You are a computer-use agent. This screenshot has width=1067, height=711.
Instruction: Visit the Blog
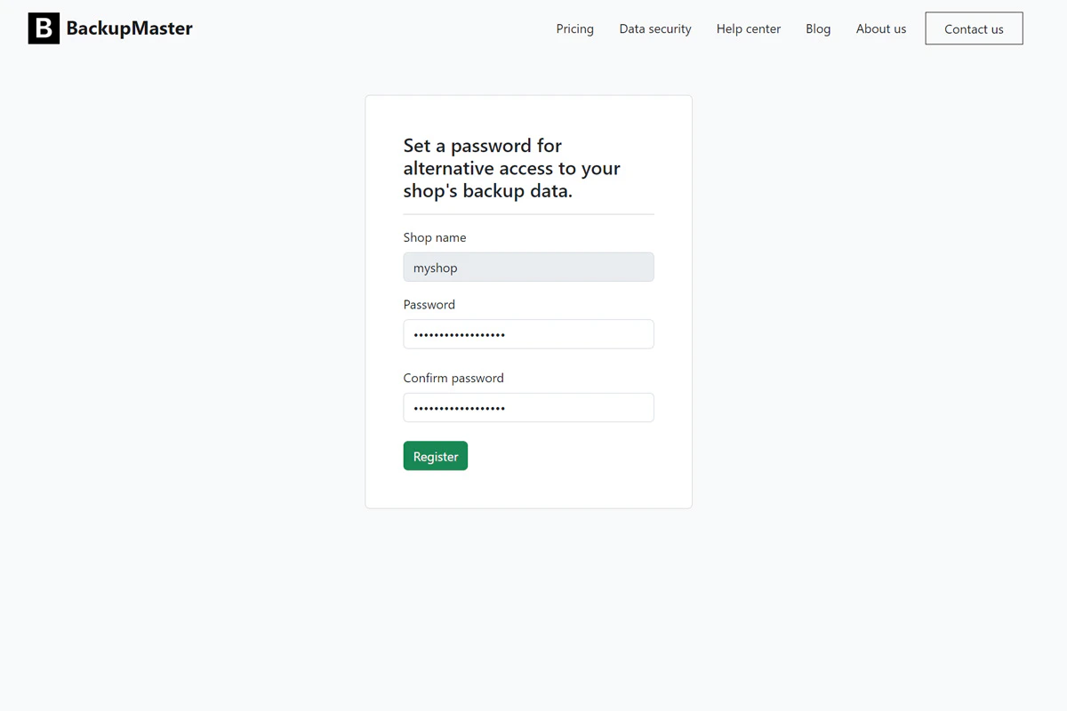[x=818, y=28]
